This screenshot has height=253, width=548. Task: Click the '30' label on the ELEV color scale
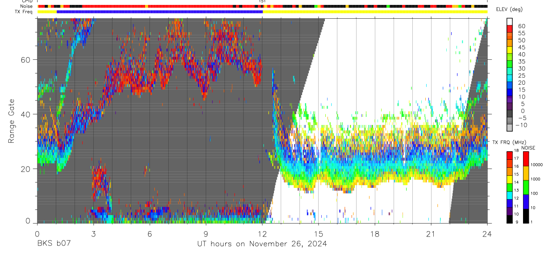522,68
